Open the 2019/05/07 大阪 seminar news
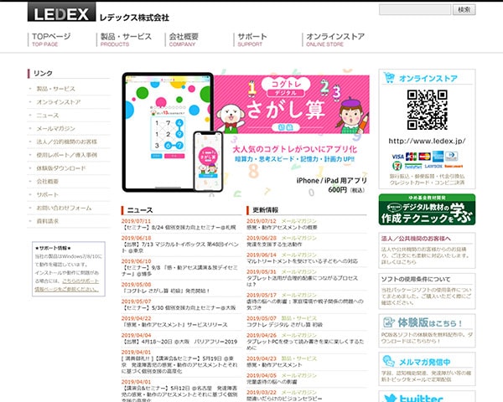The image size is (503, 402). coord(179,307)
